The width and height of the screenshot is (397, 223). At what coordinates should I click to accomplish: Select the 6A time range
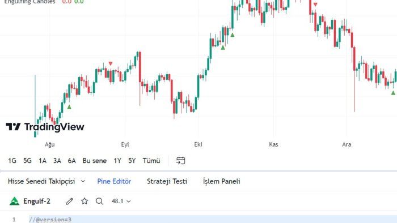[x=71, y=161]
